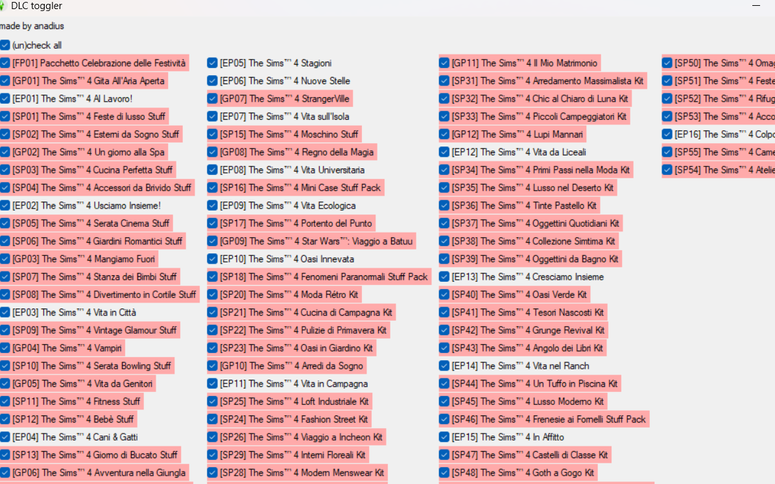The height and width of the screenshot is (484, 775).
Task: Toggle EP02 Usciamo Insieme! checkbox
Action: click(5, 205)
